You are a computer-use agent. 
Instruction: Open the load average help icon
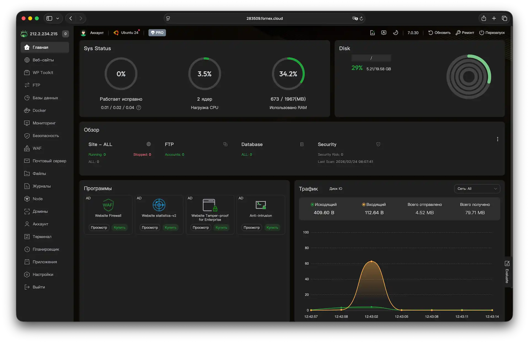click(x=139, y=108)
